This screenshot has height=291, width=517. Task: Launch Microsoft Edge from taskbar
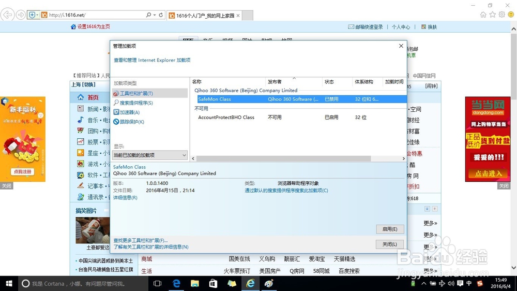point(176,283)
